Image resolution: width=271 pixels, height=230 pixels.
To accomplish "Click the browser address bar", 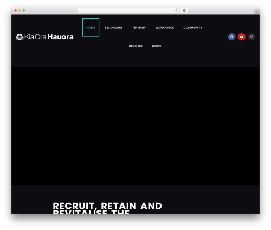I will pos(128,10).
